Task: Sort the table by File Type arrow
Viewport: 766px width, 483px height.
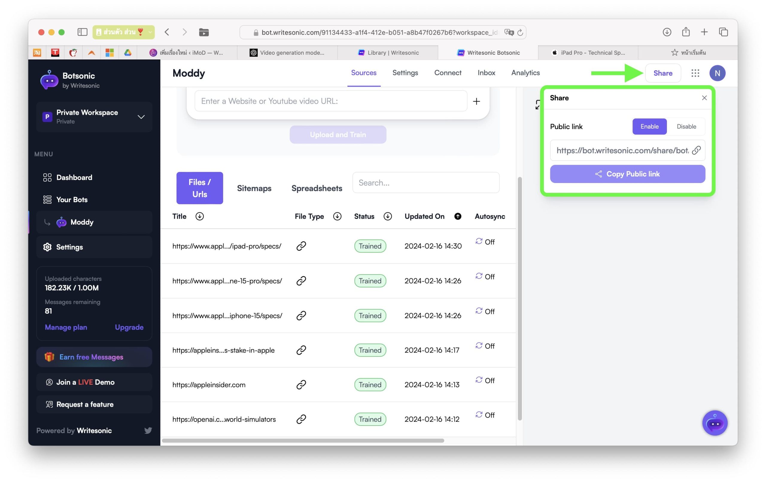Action: click(337, 216)
